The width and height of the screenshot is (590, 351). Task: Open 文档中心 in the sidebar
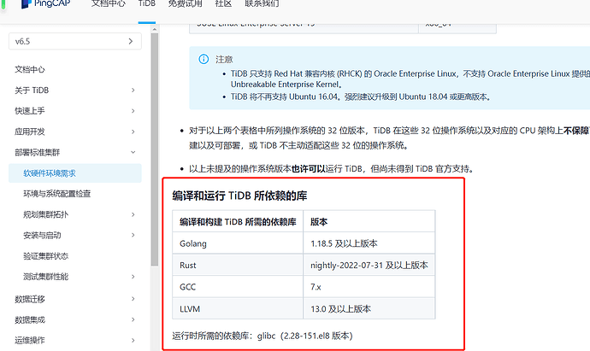[x=30, y=69]
